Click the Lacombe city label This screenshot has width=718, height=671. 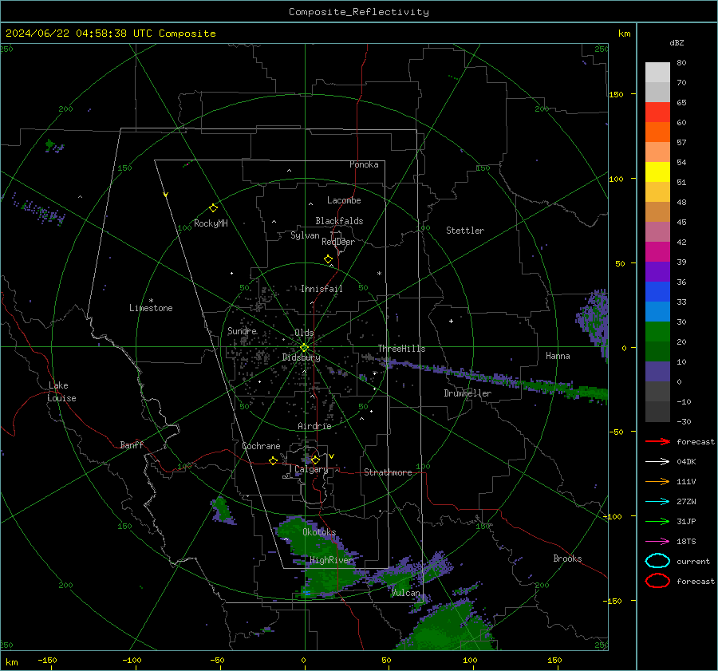point(344,200)
